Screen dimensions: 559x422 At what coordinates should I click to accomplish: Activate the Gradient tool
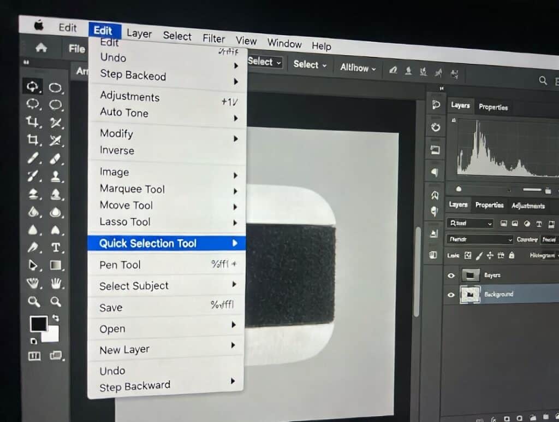[x=56, y=266]
